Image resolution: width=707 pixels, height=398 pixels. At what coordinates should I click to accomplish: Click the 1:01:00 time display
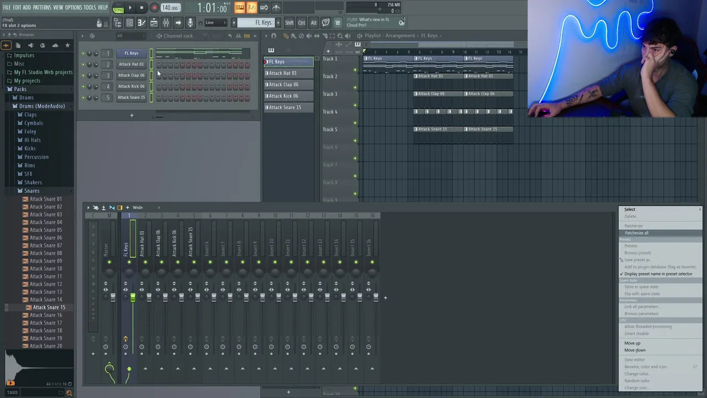(x=213, y=8)
